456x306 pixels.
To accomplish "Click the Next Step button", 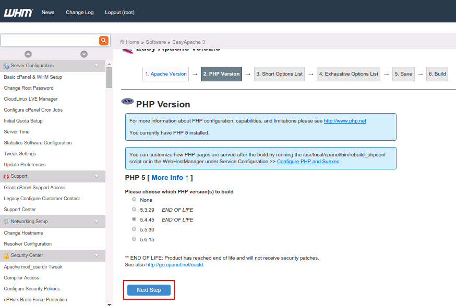I will click(149, 290).
